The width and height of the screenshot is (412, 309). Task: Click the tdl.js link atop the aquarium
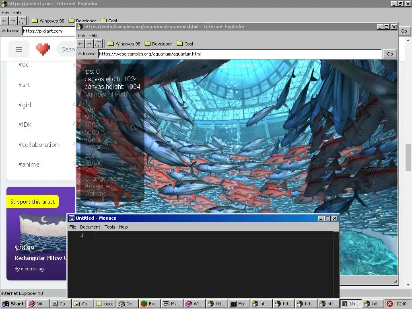226,65
